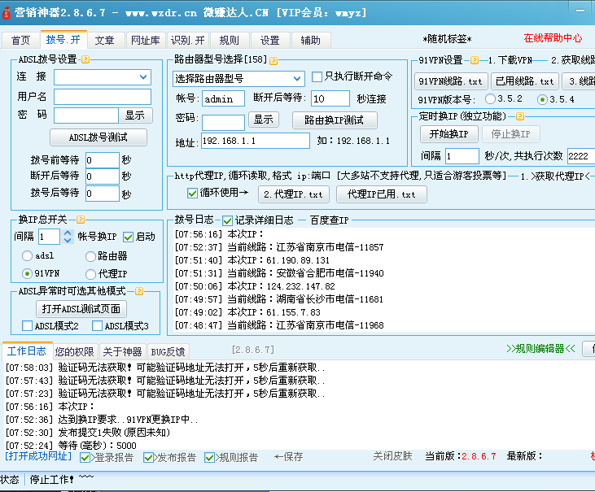Click the 开始换IP button

(449, 134)
